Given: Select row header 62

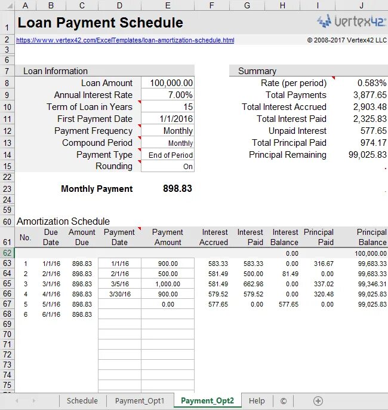Looking at the screenshot, I should [x=7, y=253].
